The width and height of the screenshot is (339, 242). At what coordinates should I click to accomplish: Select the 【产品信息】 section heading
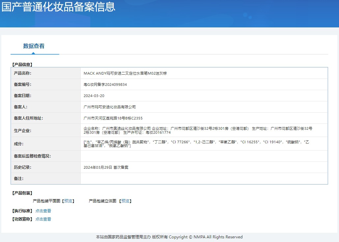[x=22, y=65]
